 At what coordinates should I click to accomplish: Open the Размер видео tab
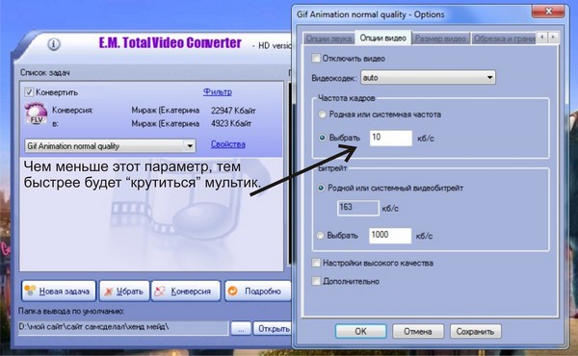(440, 38)
